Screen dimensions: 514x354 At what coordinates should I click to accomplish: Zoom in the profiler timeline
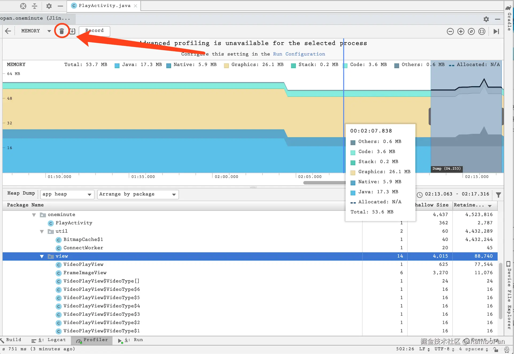click(x=461, y=32)
